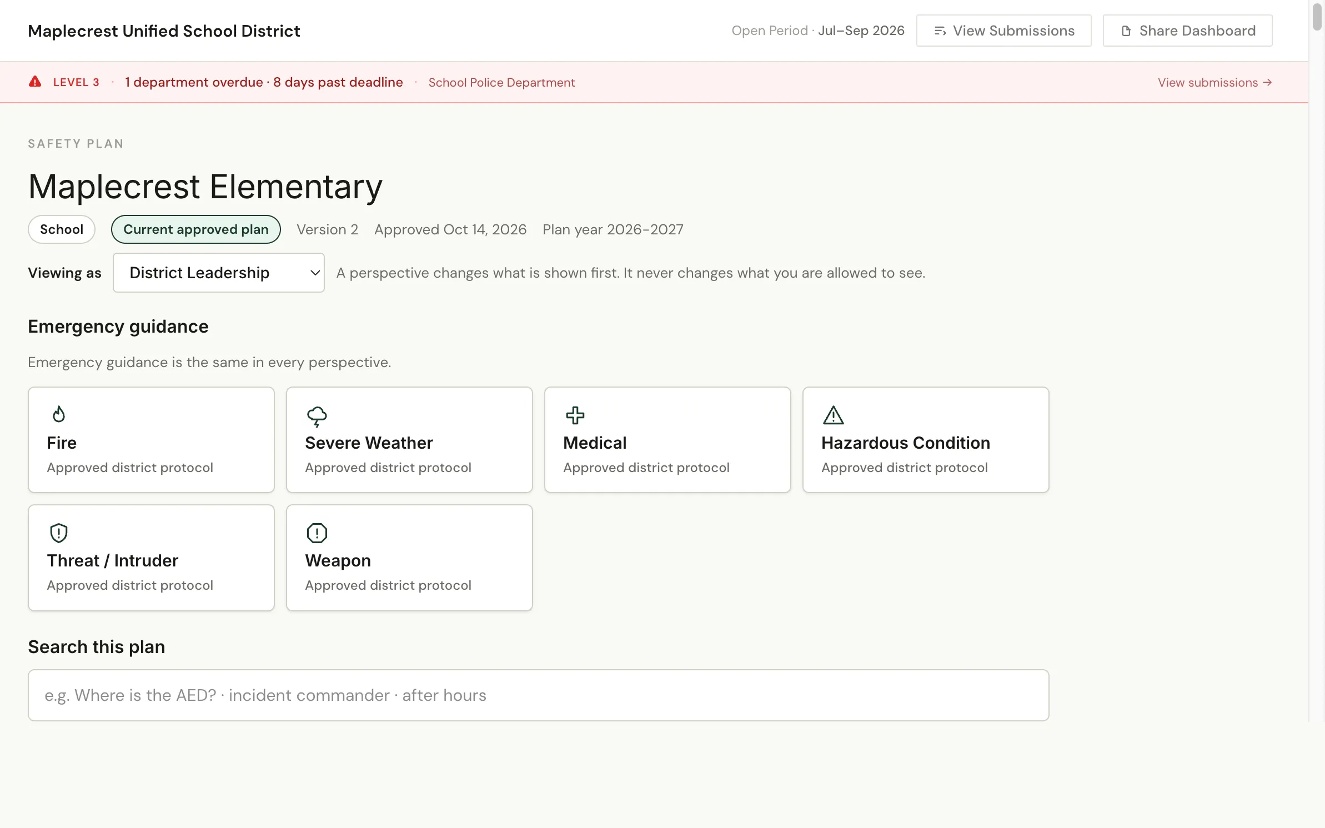
Task: Click the list icon in View Submissions
Action: point(940,31)
